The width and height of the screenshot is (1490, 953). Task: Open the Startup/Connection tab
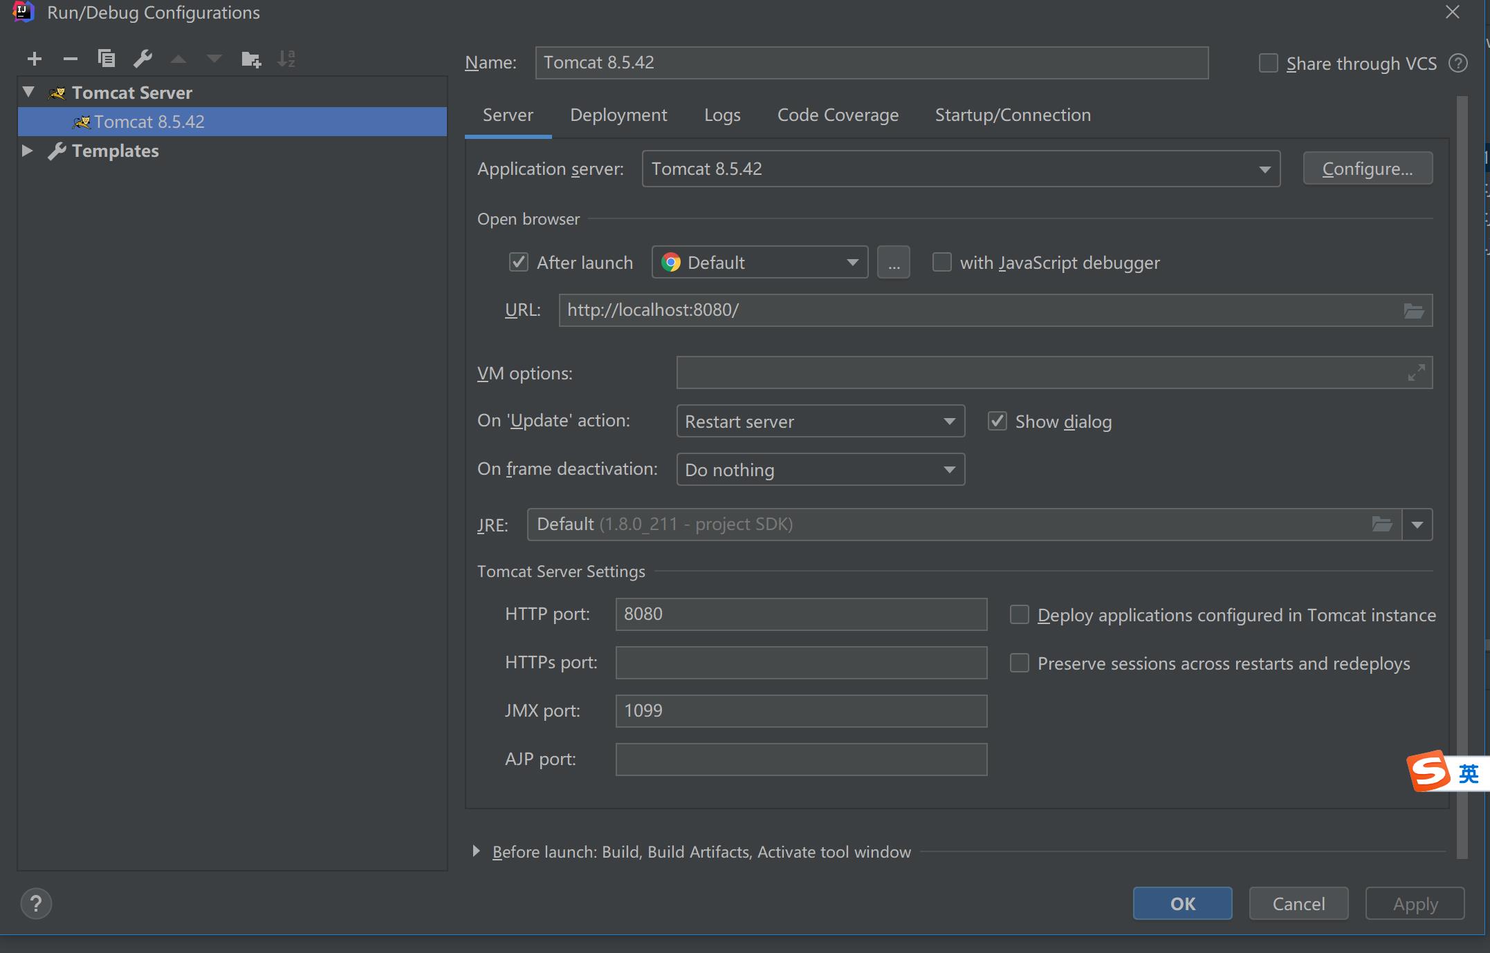1013,115
